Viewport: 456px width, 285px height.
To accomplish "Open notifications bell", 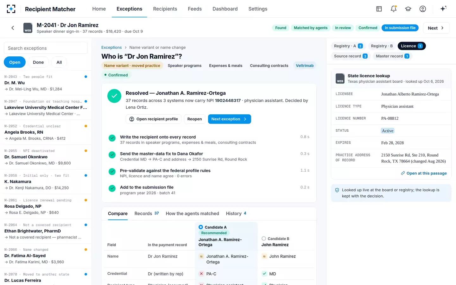I will click(x=394, y=9).
